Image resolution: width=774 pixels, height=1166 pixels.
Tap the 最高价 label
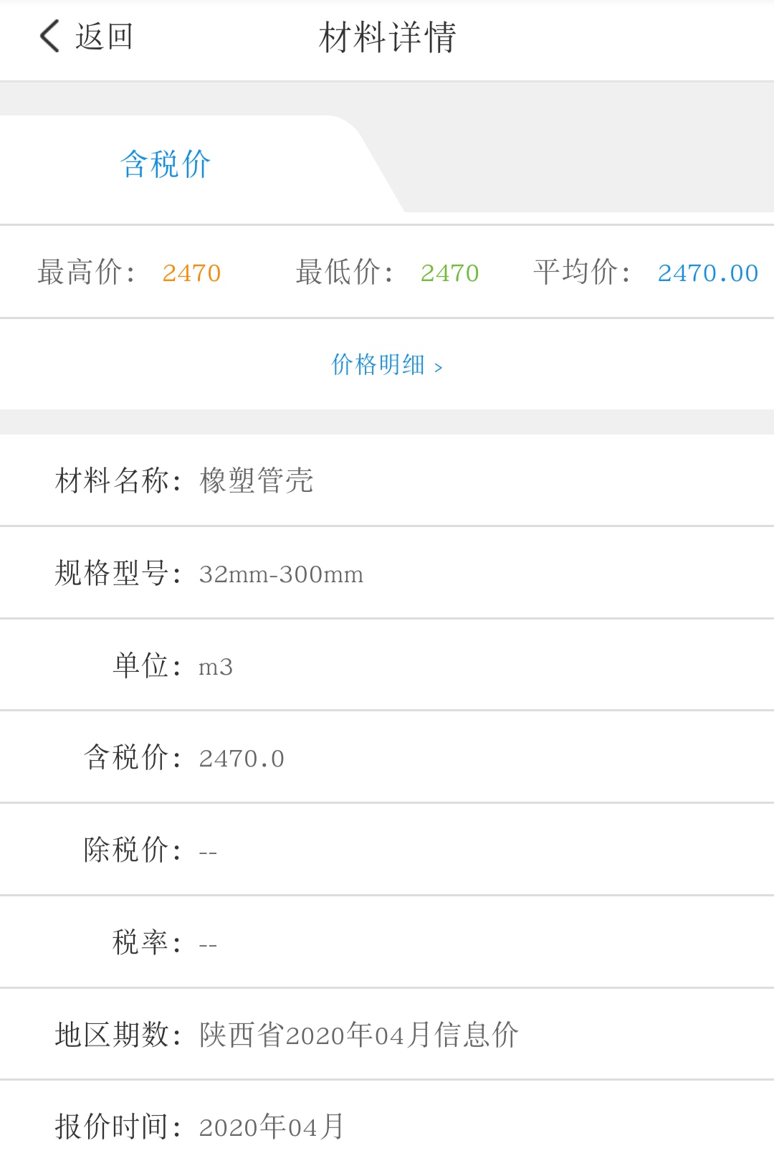coord(86,273)
